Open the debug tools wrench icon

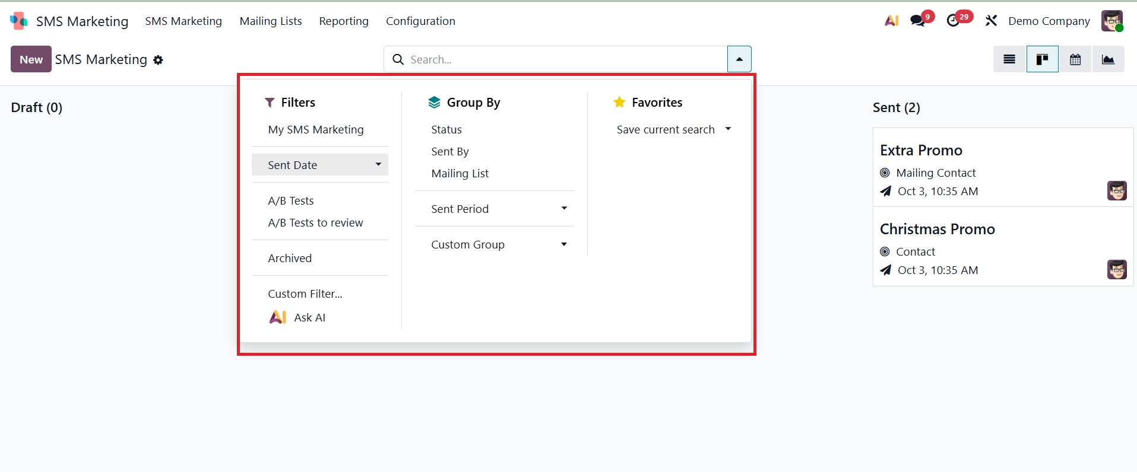991,21
